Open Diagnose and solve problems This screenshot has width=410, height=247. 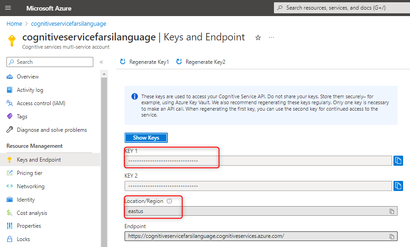(x=51, y=130)
